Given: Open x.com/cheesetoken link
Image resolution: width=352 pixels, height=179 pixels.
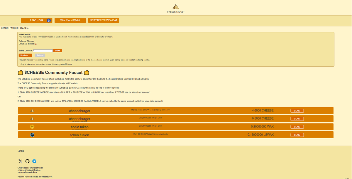Looking at the screenshot, I should point(27,172).
